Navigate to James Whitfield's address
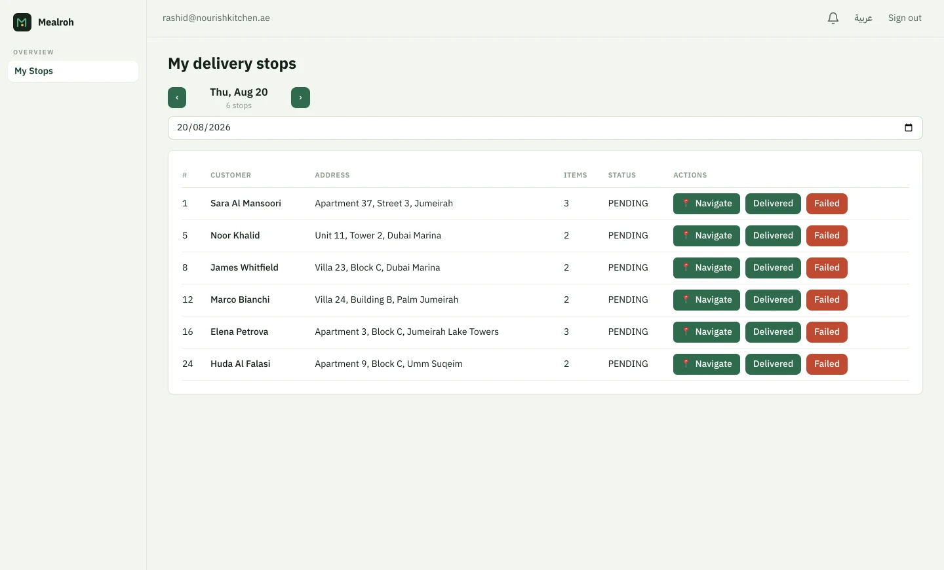This screenshot has height=570, width=944. (707, 268)
